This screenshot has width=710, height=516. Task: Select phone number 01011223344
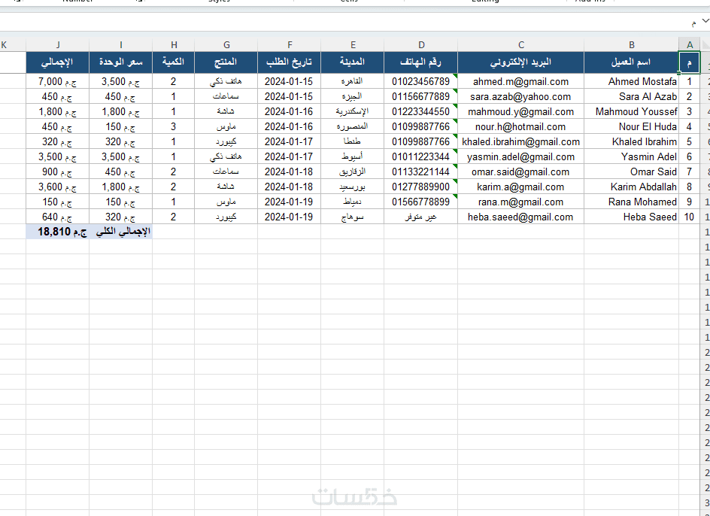point(421,156)
